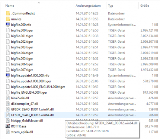The image size is (160, 139).
Task: Select the GFSDK_SSAO_D3D12.win64.dll icon
Action: click(8, 115)
